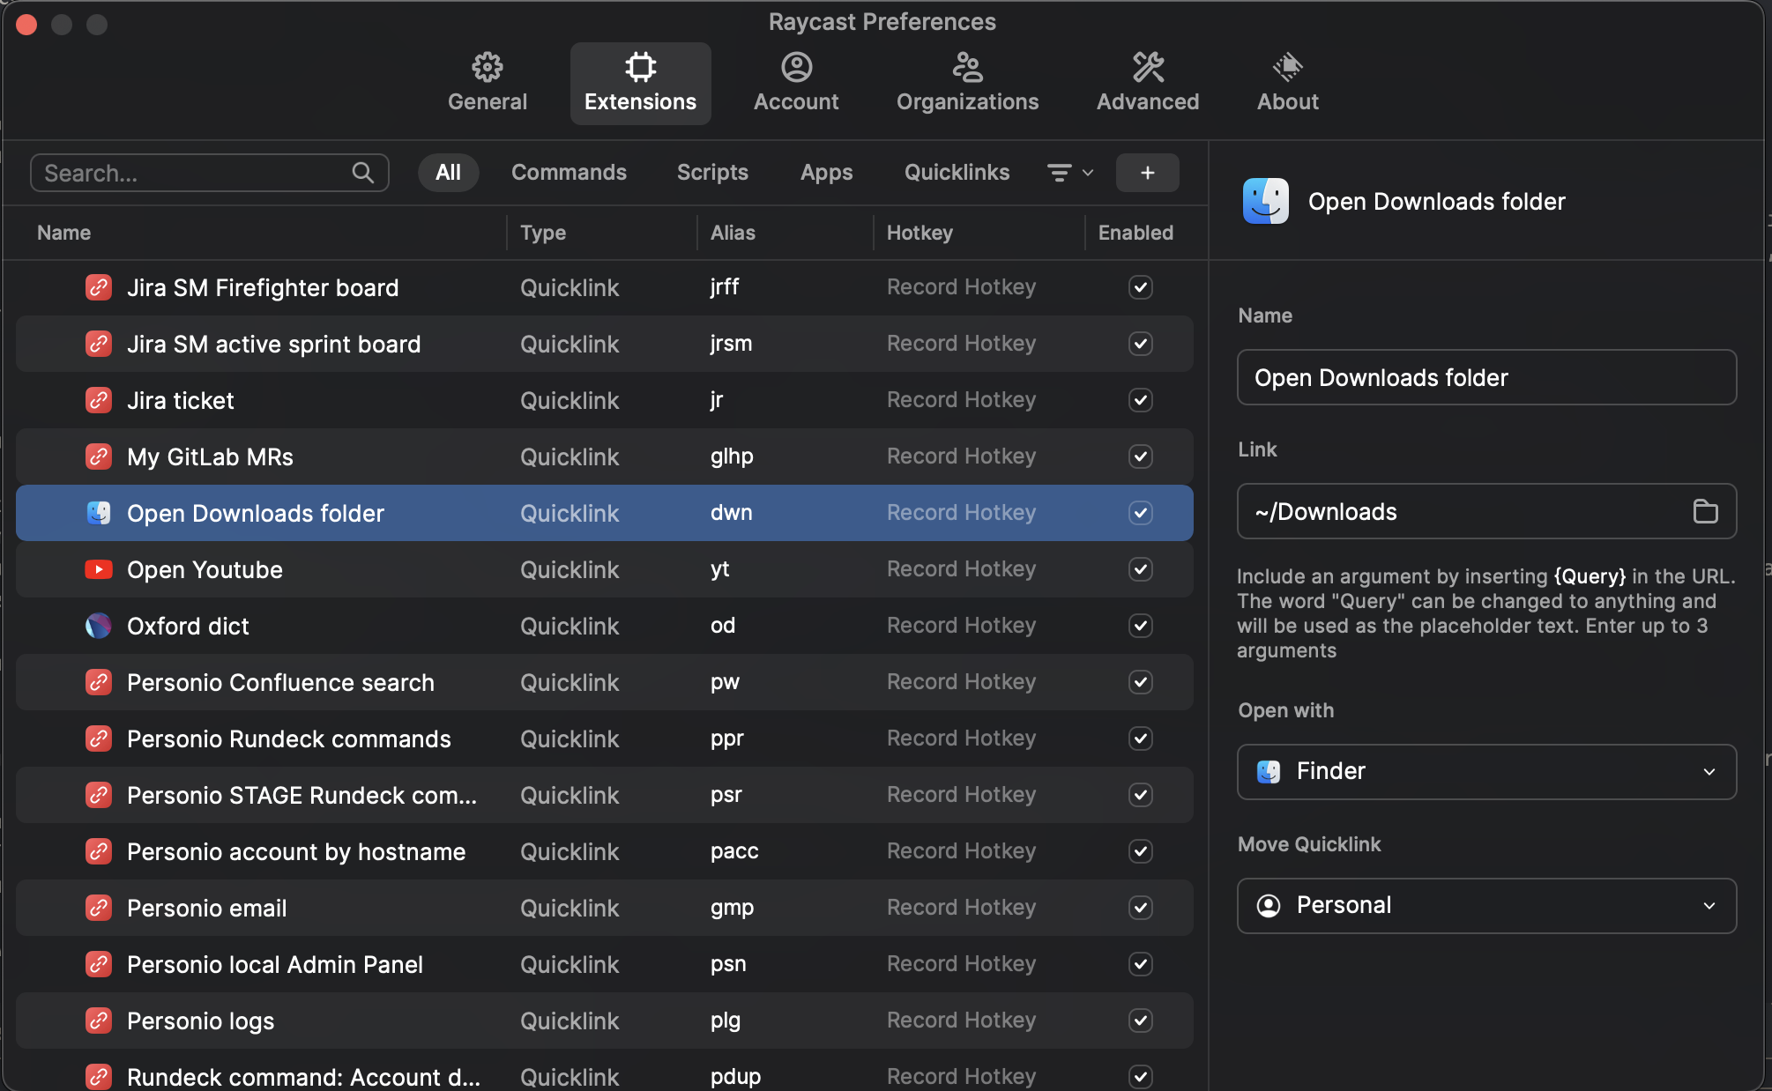Uncheck Enabled for Open Youtube
The height and width of the screenshot is (1091, 1772).
pyautogui.click(x=1140, y=569)
